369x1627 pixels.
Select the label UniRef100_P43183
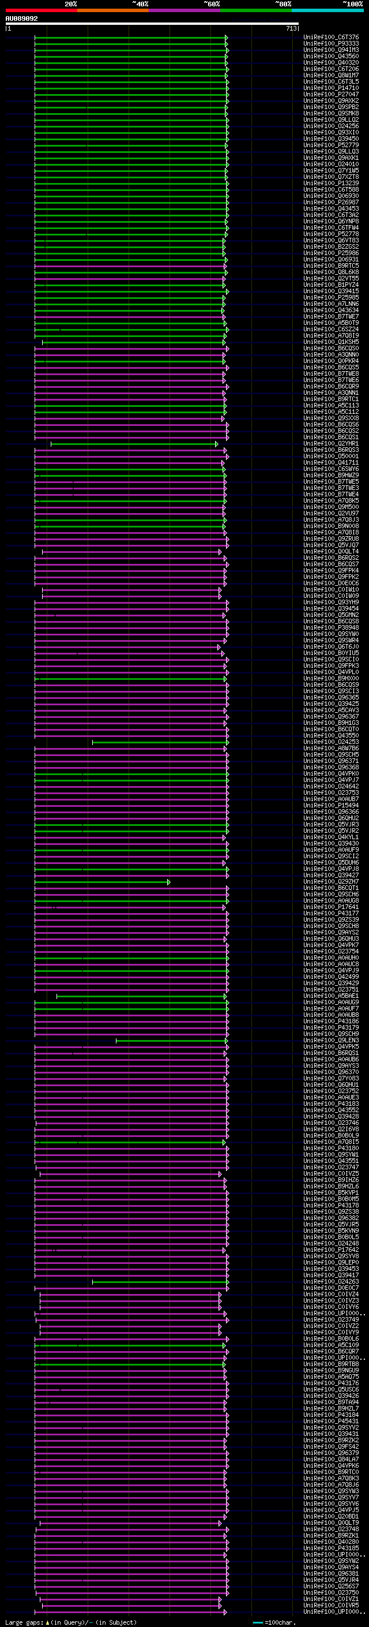coord(331,1104)
